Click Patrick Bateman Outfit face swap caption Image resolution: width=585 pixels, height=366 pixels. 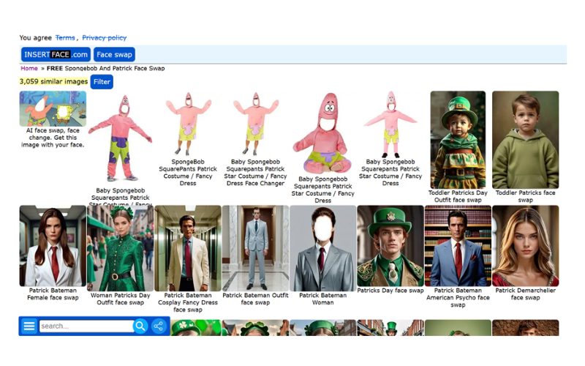[x=255, y=299]
